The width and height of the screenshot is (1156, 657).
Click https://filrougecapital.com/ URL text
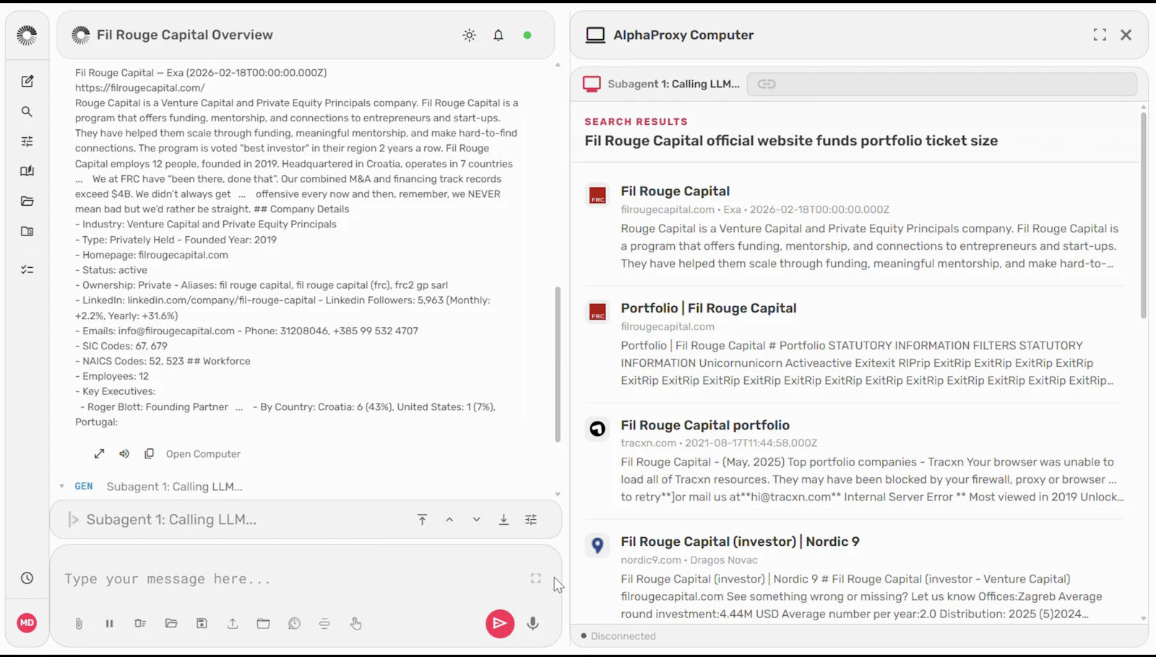(x=140, y=88)
